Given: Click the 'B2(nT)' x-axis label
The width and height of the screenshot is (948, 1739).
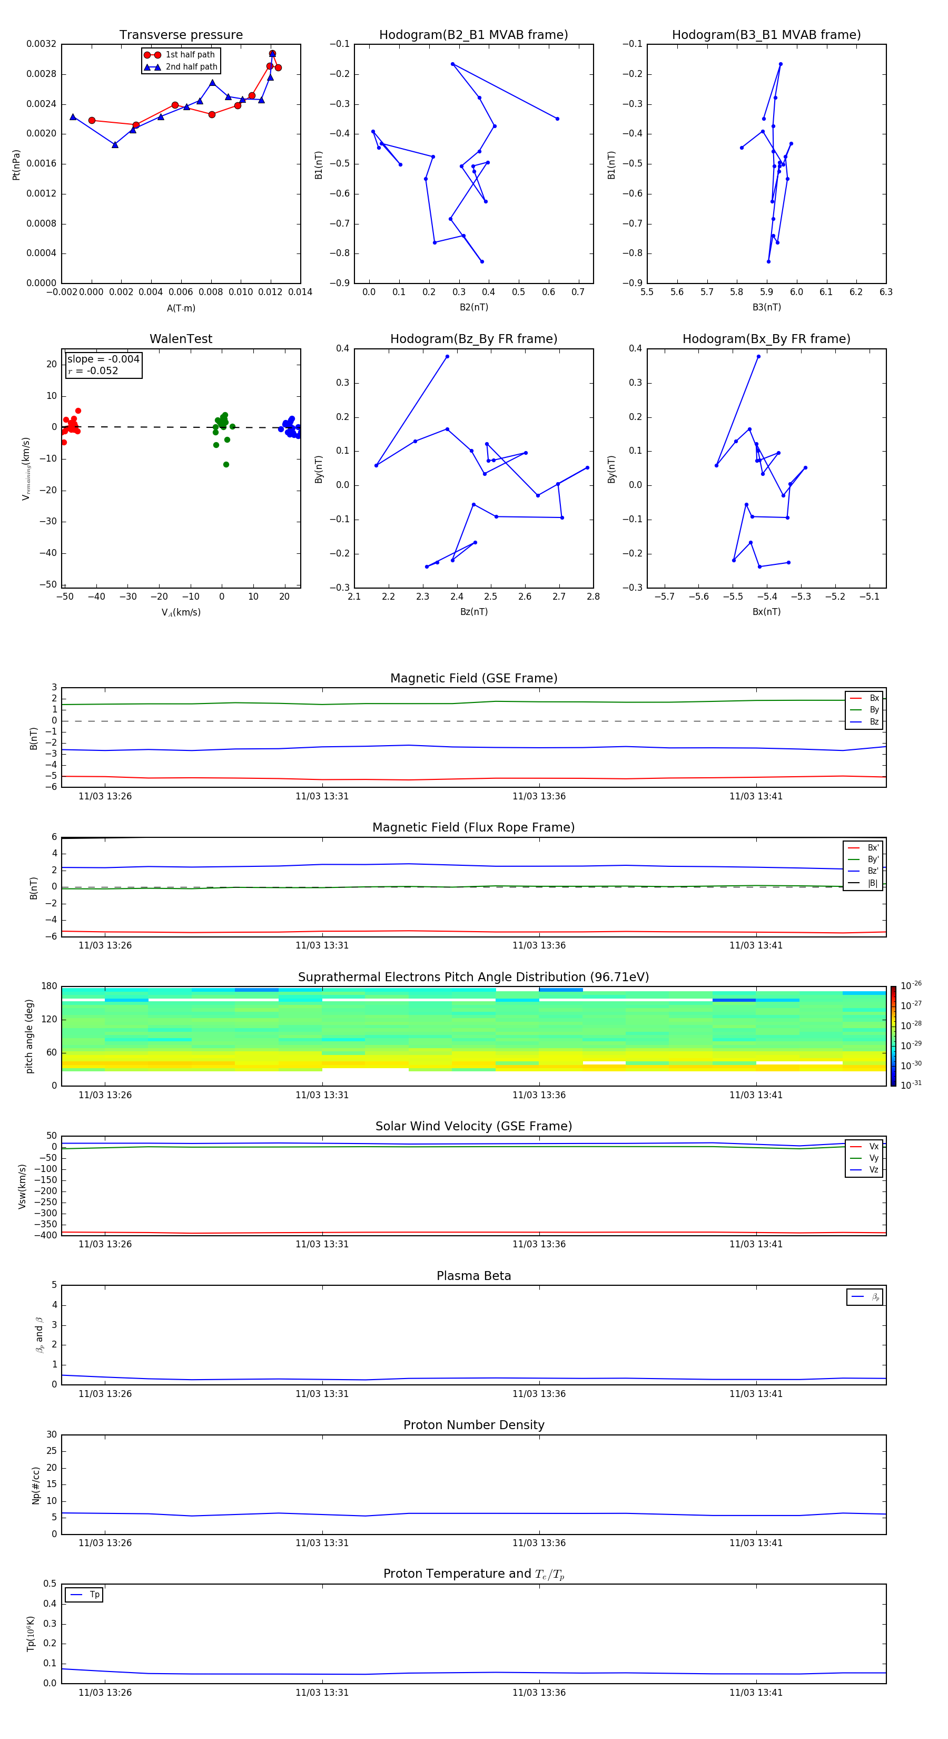Looking at the screenshot, I should point(473,307).
